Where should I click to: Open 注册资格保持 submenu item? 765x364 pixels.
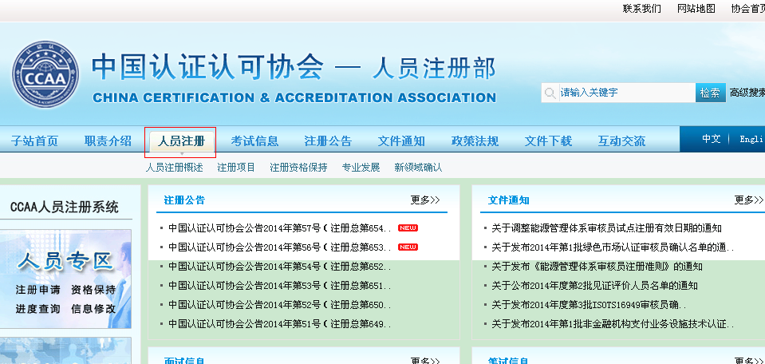tap(298, 168)
